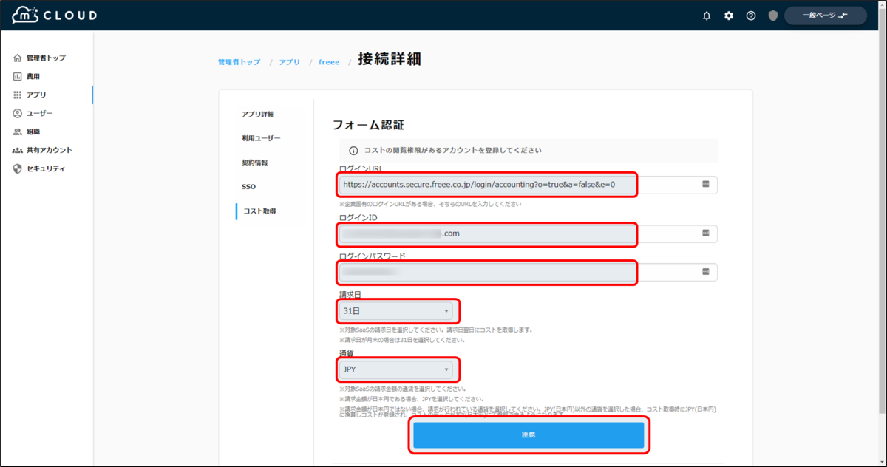This screenshot has width=887, height=467.
Task: Click the ログインURL input field
Action: coord(528,184)
